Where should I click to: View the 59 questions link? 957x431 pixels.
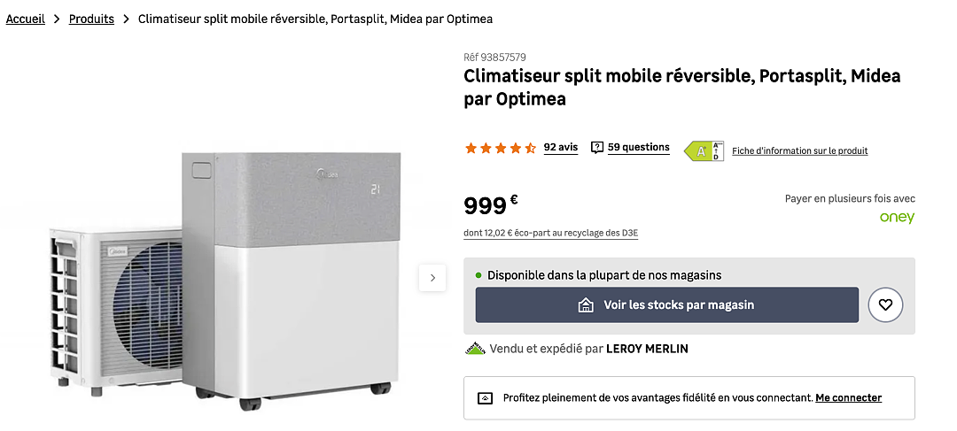(638, 148)
